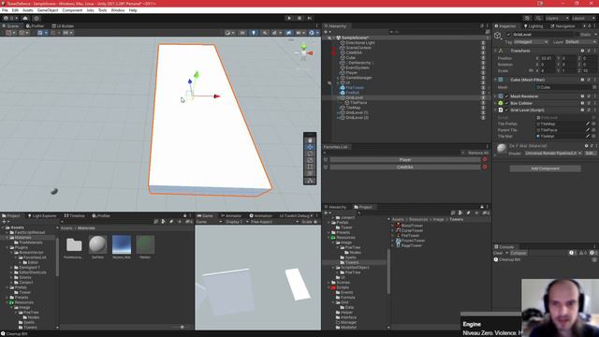The height and width of the screenshot is (337, 599).
Task: Toggle scene lighting lightbulb icon
Action: coord(254,33)
